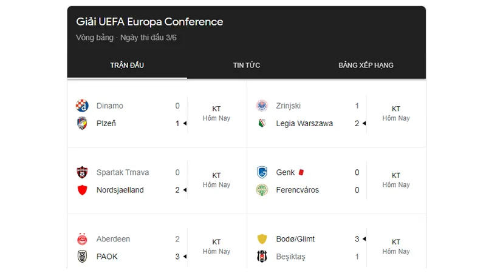
Task: Switch to the TIN TỨC tab
Action: pyautogui.click(x=247, y=66)
